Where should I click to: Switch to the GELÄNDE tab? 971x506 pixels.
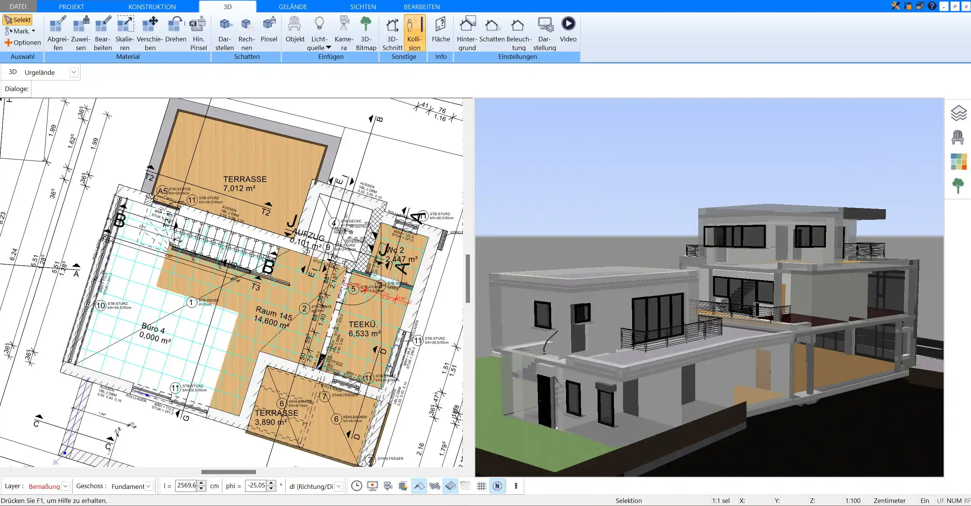[293, 6]
